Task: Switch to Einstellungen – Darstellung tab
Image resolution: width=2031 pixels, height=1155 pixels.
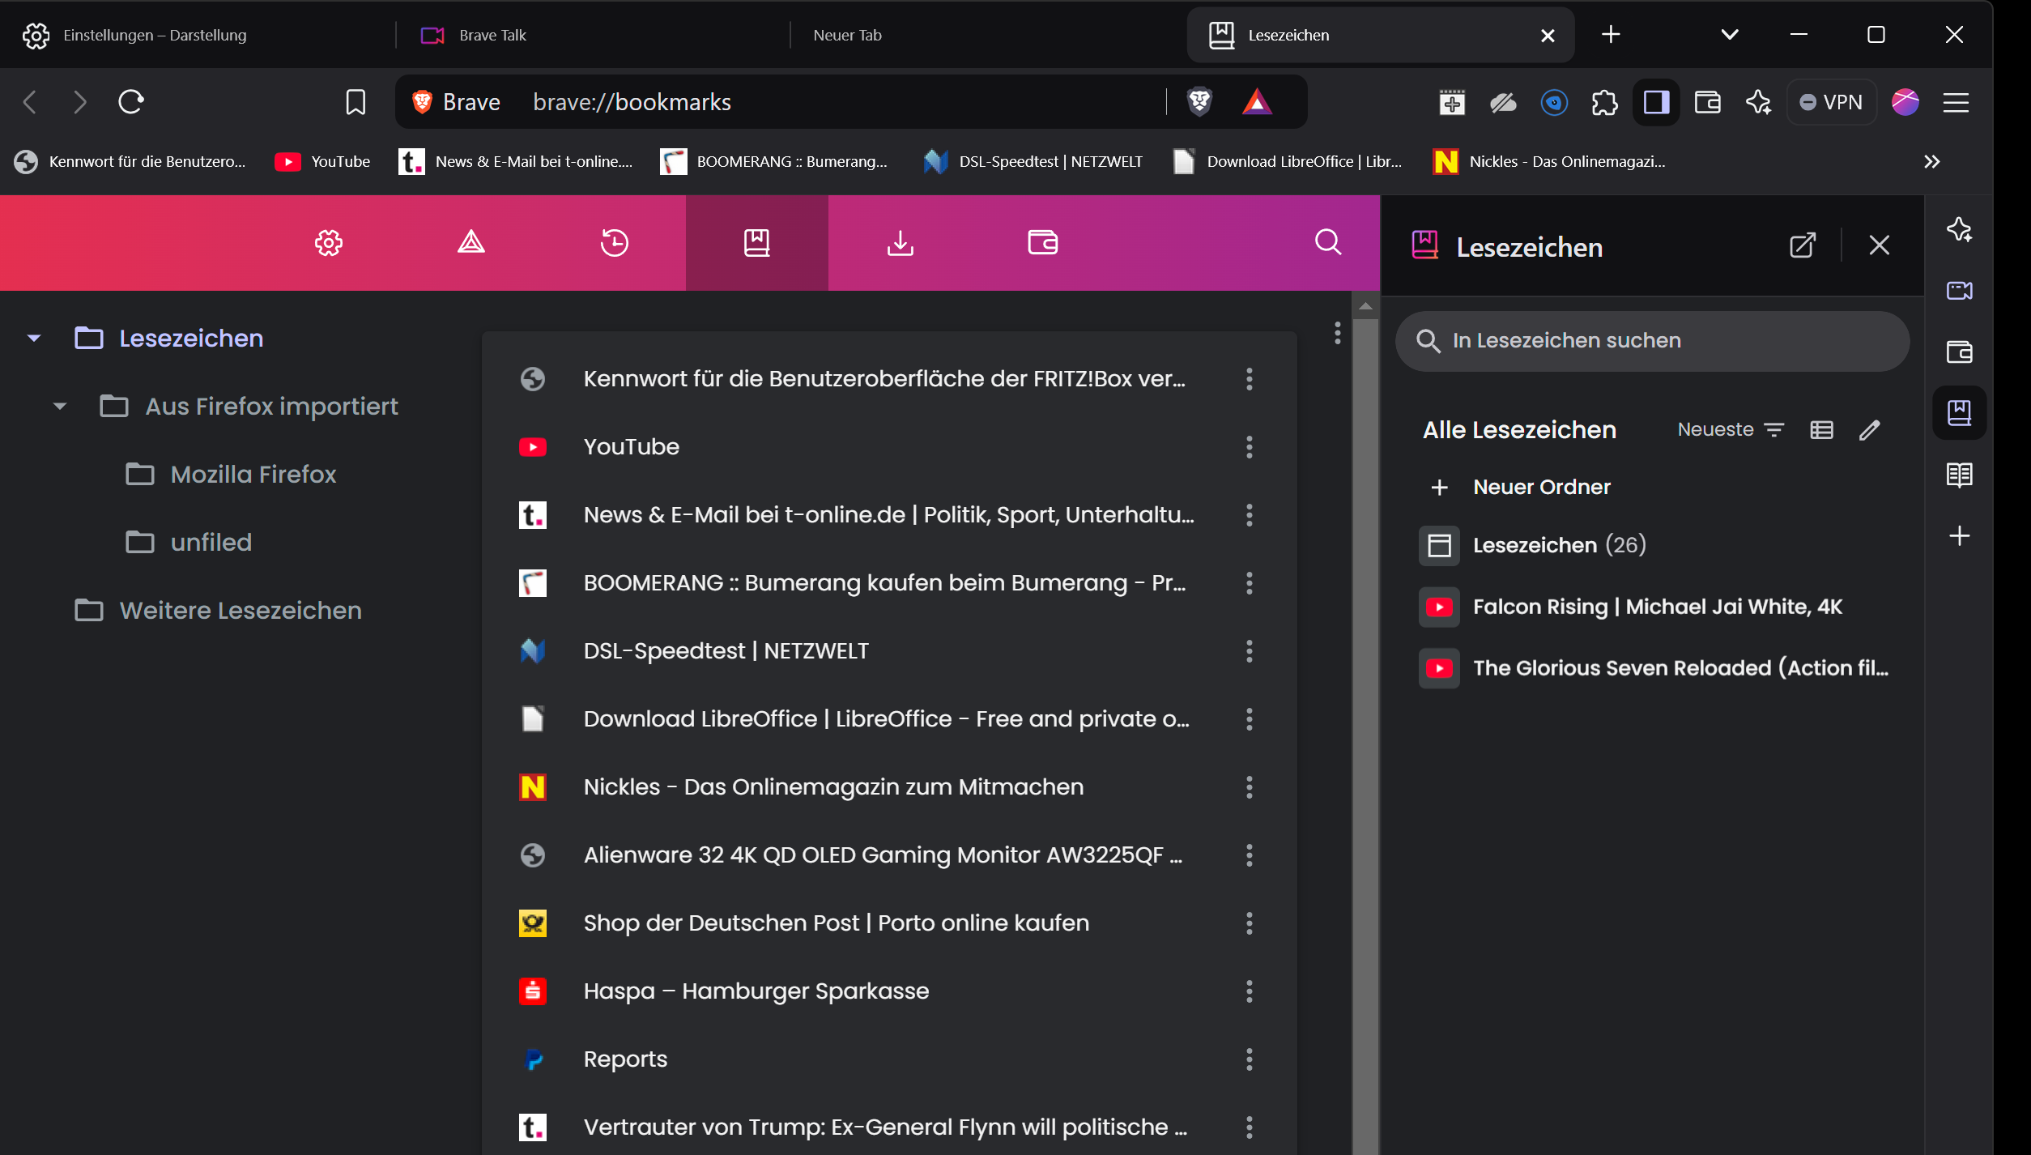Action: pyautogui.click(x=198, y=36)
